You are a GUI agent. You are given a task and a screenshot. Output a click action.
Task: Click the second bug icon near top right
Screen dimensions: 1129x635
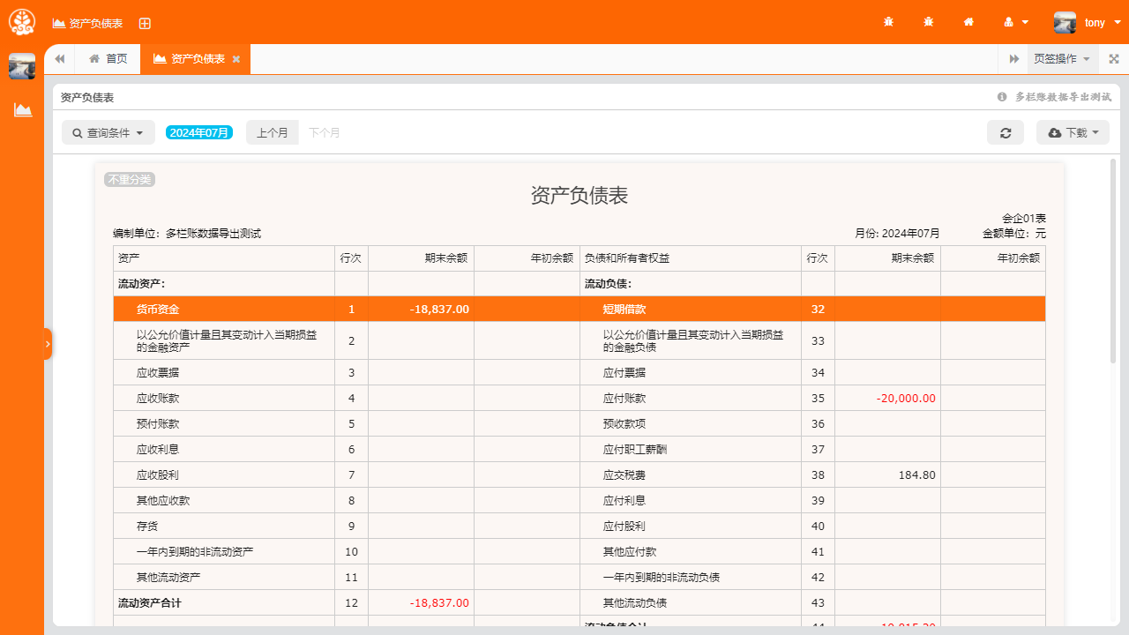coord(928,22)
